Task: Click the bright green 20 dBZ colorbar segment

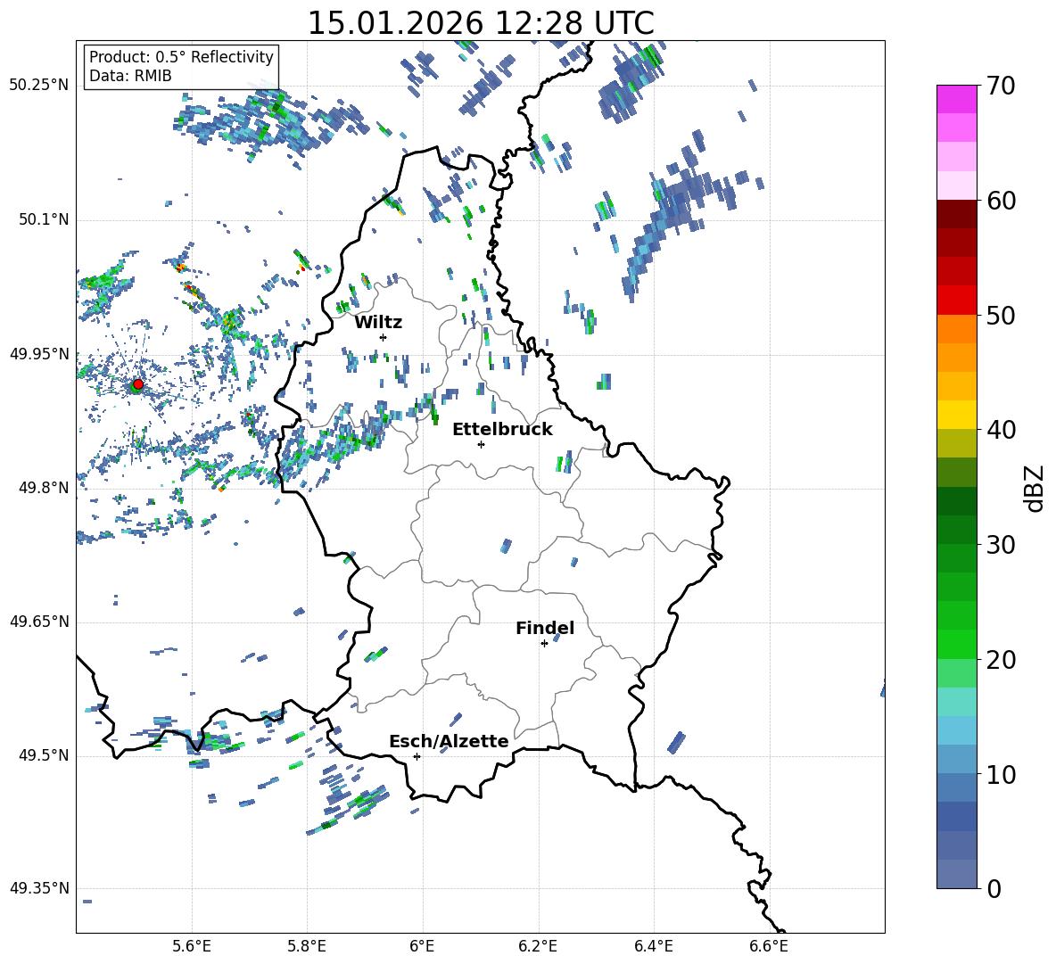Action: pyautogui.click(x=956, y=644)
